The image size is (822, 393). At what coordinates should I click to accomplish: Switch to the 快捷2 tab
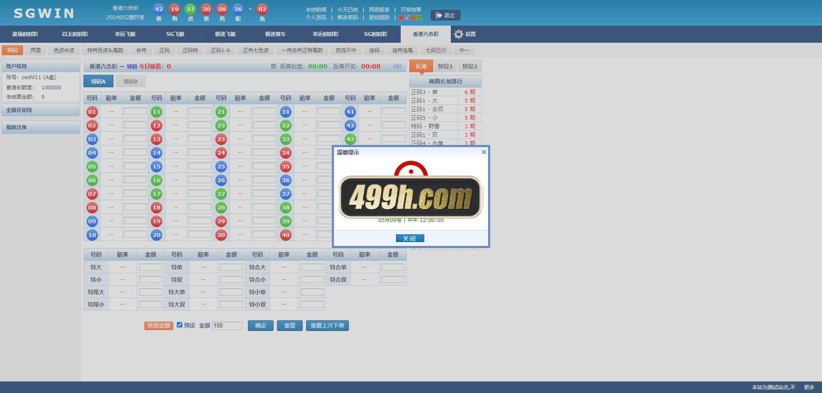coord(470,66)
